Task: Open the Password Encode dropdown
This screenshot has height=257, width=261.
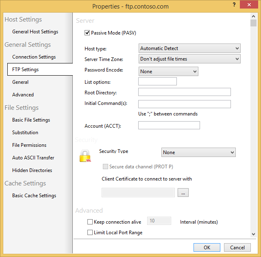Action: click(x=168, y=72)
